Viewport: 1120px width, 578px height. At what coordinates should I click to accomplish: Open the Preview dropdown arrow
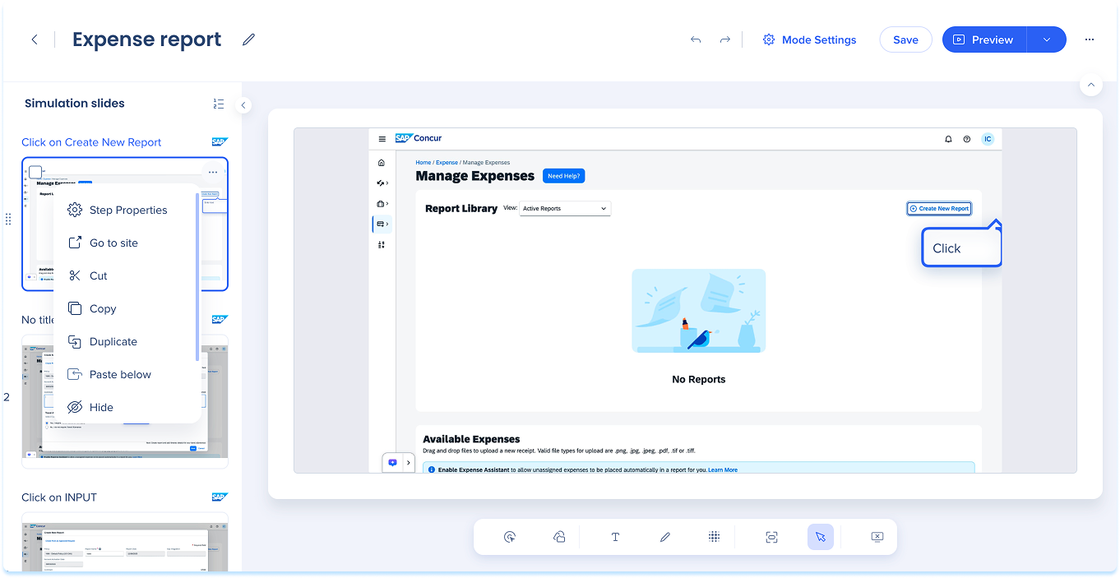tap(1046, 39)
